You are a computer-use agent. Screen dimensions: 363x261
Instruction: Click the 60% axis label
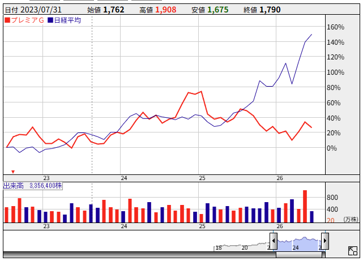(x=334, y=103)
